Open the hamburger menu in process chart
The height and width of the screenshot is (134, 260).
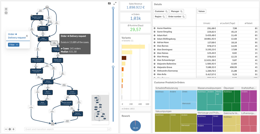click(x=6, y=9)
